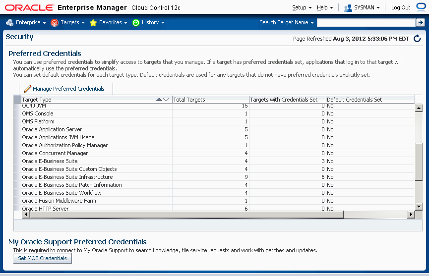429x276 pixels.
Task: Expand the History menu
Action: point(153,22)
